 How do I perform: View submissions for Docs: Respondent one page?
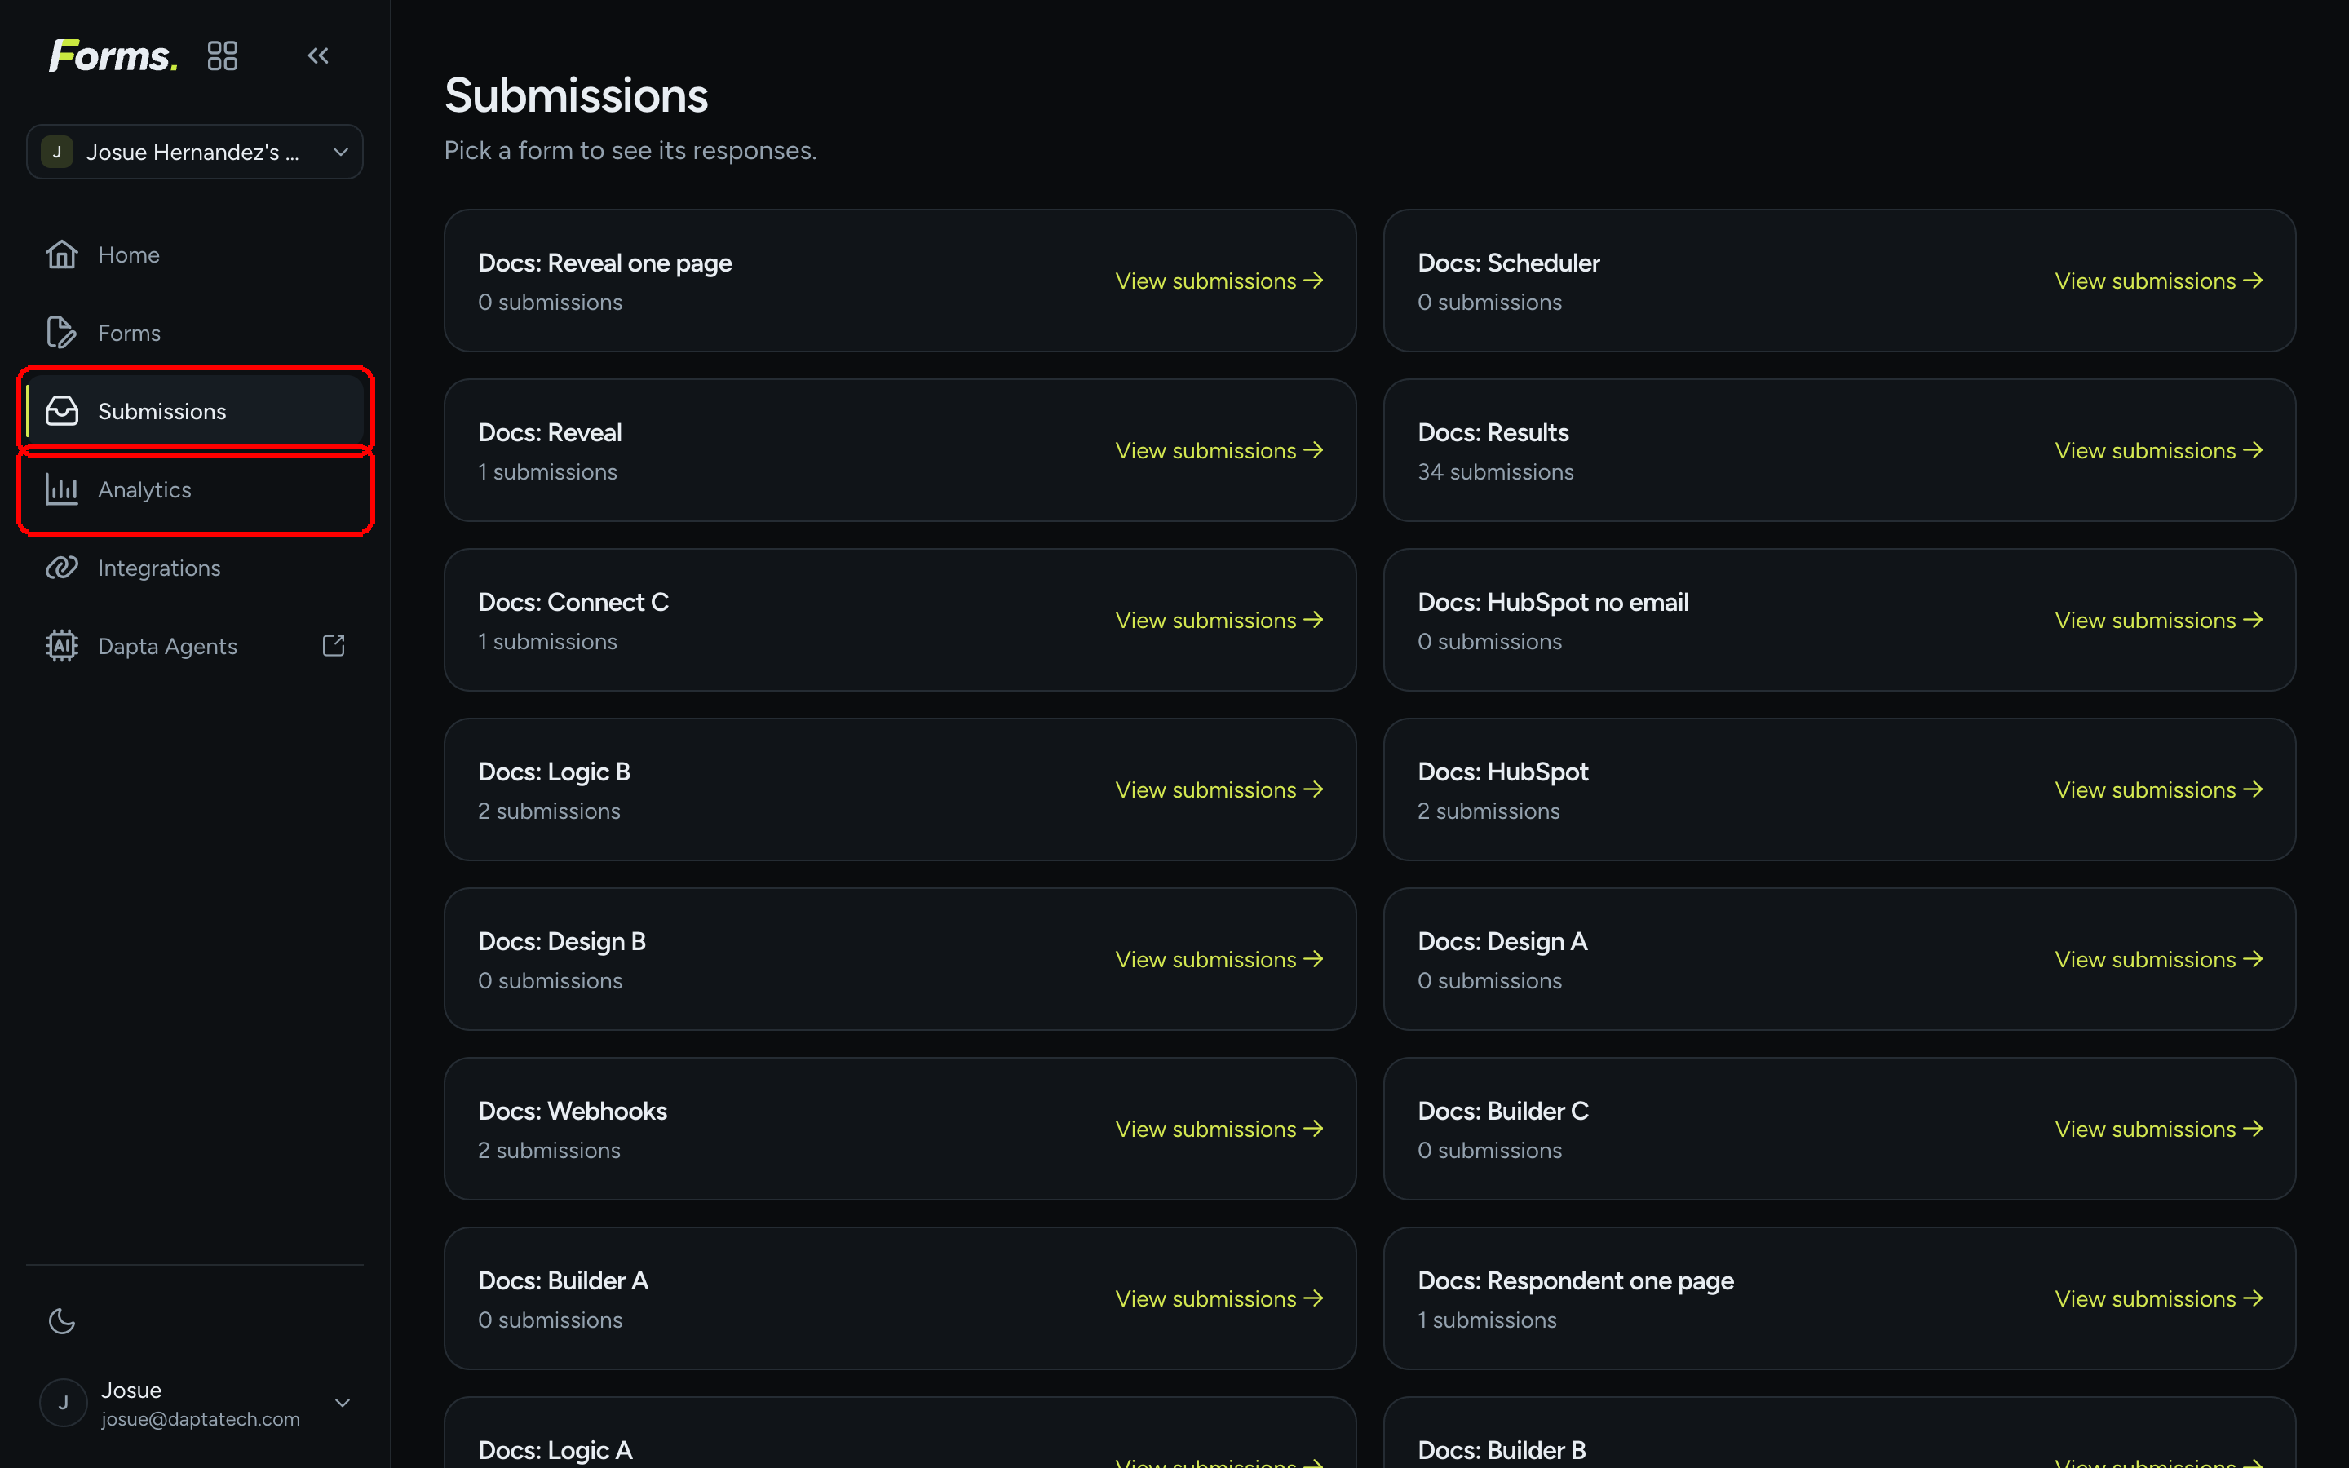coord(2159,1298)
